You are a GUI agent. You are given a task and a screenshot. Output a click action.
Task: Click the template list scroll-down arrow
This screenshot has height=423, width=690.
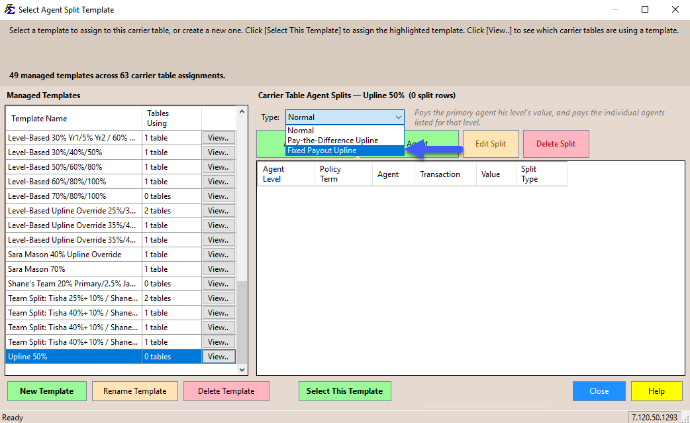pyautogui.click(x=242, y=370)
